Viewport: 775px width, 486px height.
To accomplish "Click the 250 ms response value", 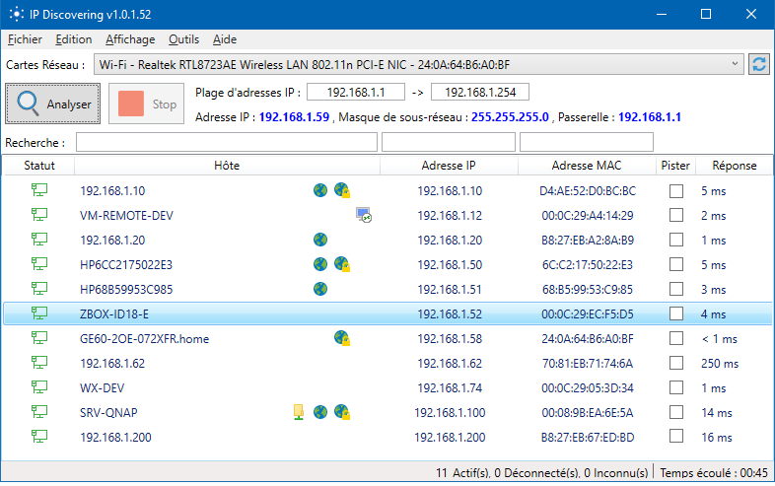I will pos(720,364).
